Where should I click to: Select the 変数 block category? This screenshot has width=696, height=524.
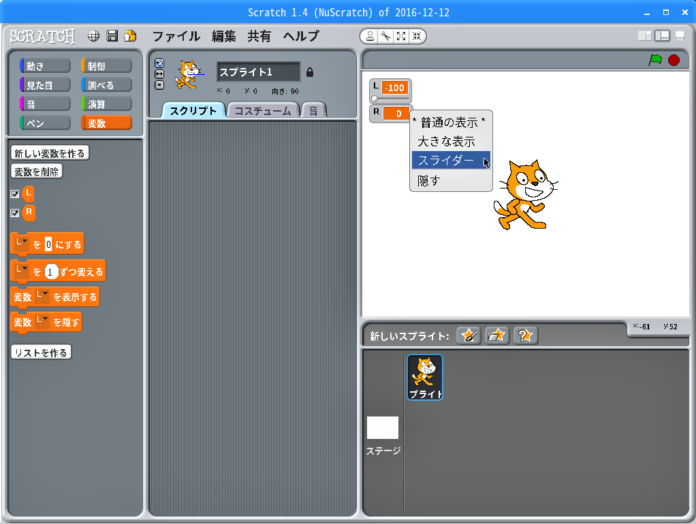pos(106,123)
